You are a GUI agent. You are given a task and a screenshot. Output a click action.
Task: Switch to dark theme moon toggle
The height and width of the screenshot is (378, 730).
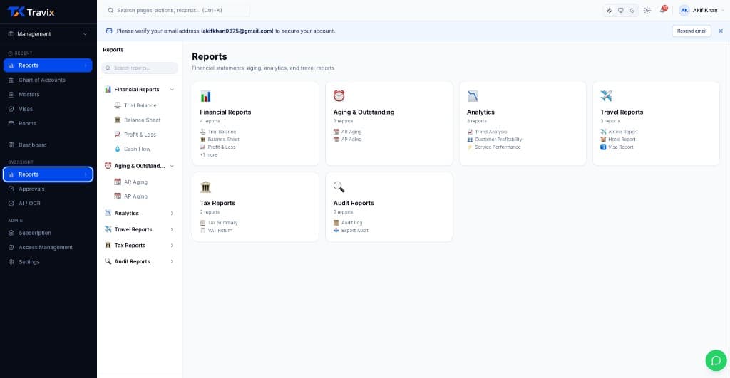[x=632, y=10]
